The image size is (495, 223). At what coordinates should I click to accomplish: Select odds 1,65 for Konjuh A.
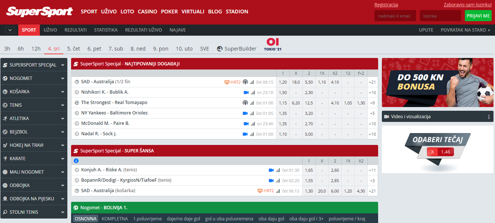[x=309, y=170]
